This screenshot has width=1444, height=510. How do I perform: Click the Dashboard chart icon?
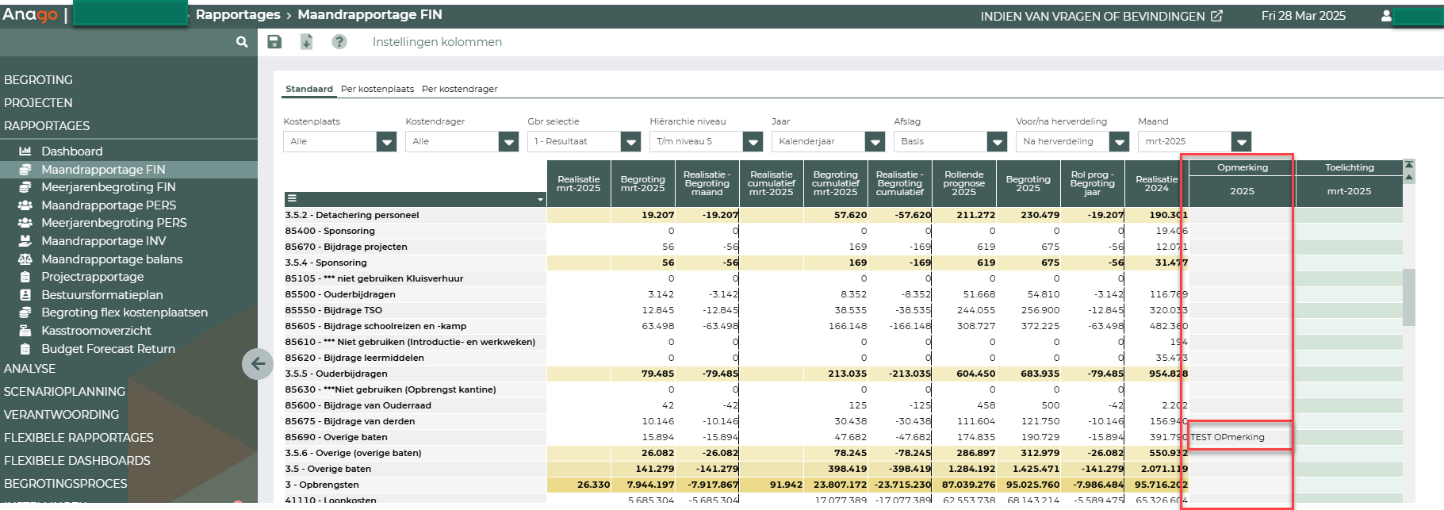(25, 151)
